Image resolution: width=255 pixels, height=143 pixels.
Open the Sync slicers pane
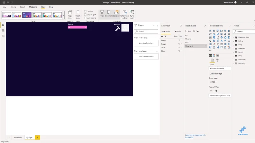click(x=132, y=14)
